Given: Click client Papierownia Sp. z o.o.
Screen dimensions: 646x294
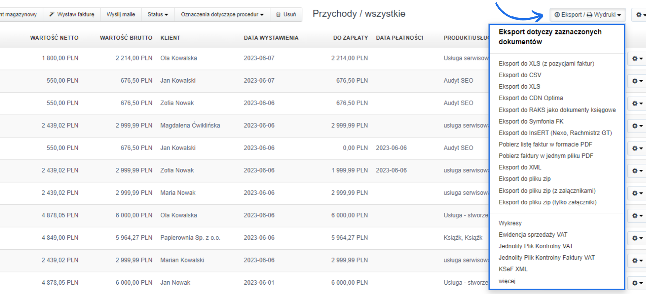Looking at the screenshot, I should 190,238.
